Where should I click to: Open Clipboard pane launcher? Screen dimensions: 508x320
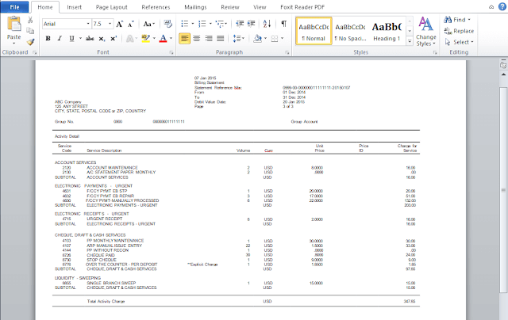tap(34, 52)
